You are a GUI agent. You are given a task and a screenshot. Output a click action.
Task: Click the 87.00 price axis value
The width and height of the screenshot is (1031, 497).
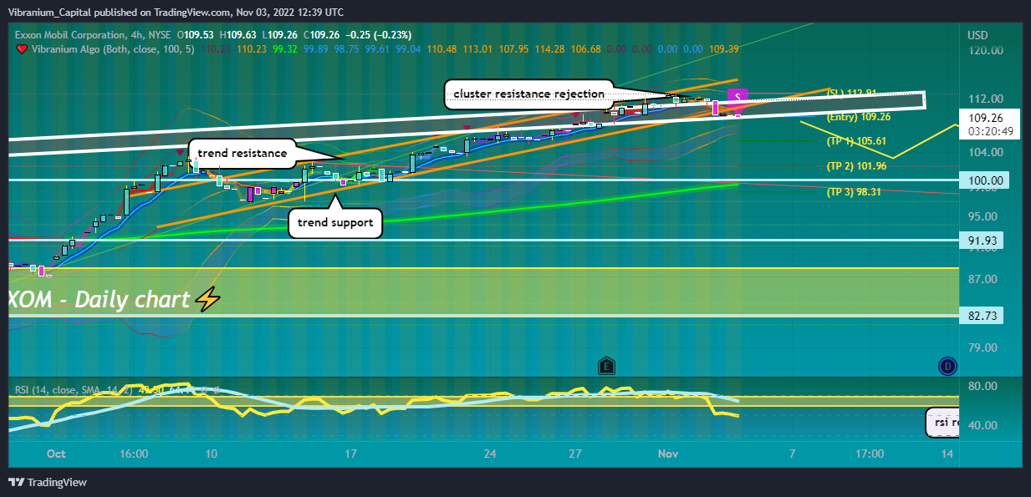983,279
